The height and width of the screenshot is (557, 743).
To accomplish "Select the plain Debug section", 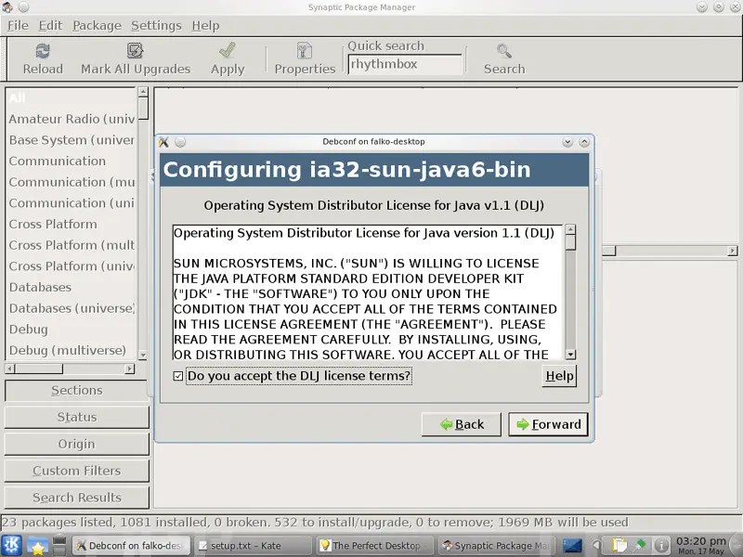I will (x=71, y=330).
